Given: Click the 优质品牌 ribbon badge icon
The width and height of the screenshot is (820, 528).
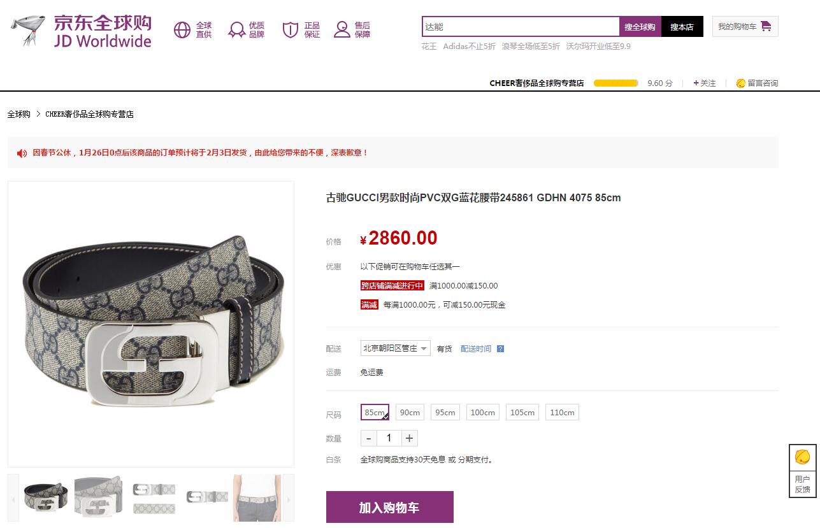Looking at the screenshot, I should point(237,30).
